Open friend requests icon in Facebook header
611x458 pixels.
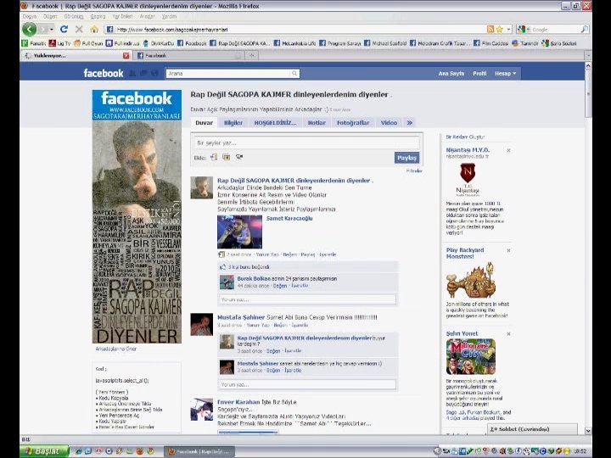pos(132,73)
